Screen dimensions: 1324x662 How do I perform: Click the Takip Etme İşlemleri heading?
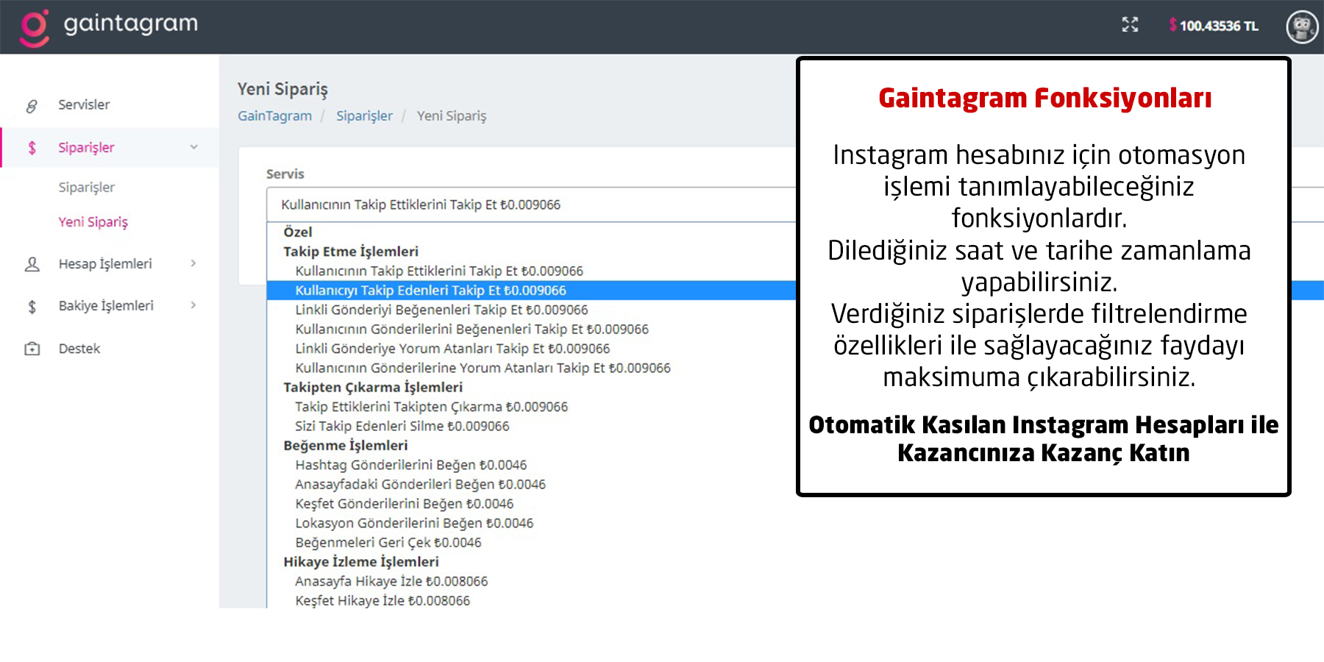[351, 252]
